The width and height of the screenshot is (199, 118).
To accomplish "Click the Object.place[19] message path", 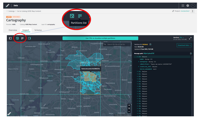I will [149, 53].
